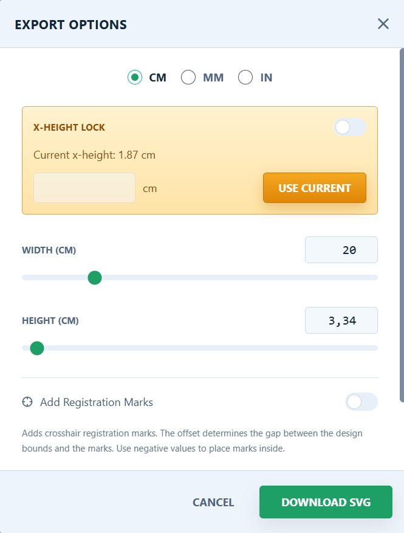Image resolution: width=404 pixels, height=533 pixels.
Task: Click the Current x-height text
Action: pos(94,155)
